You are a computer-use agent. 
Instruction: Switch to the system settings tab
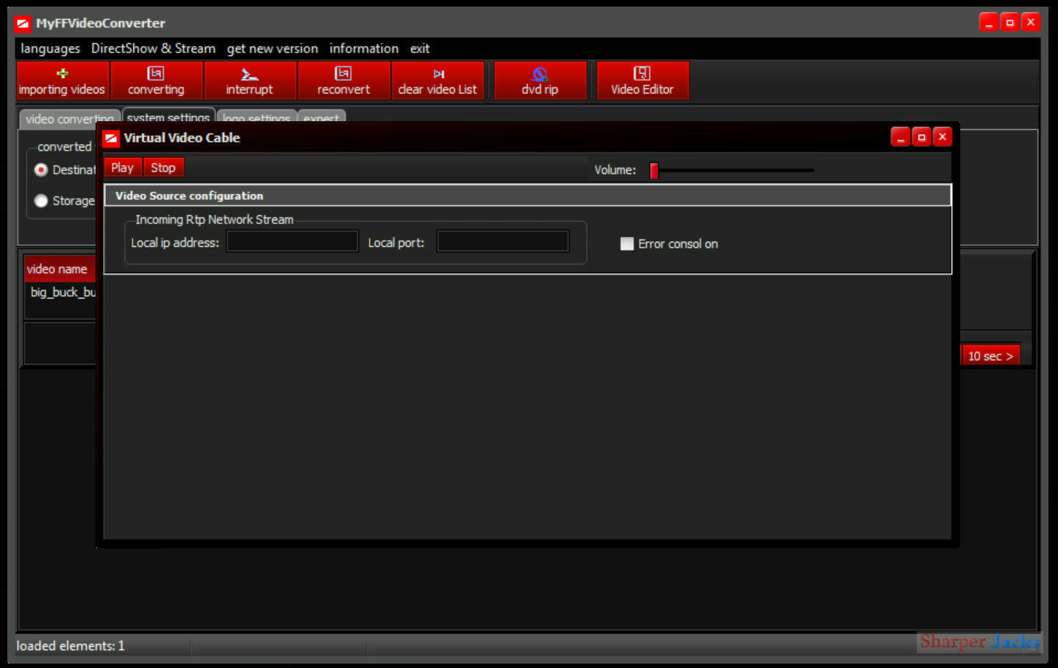pos(168,118)
